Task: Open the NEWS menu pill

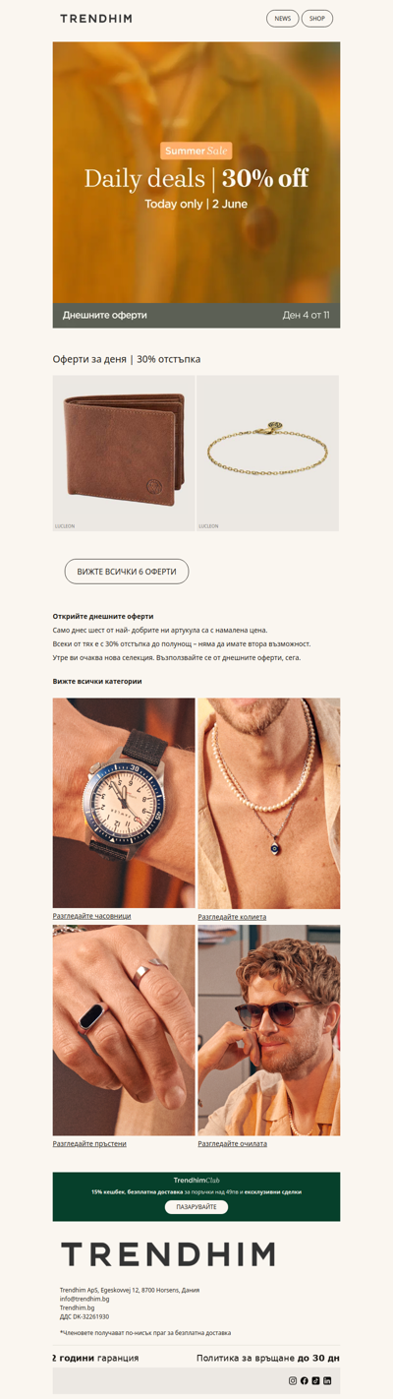Action: [x=283, y=19]
